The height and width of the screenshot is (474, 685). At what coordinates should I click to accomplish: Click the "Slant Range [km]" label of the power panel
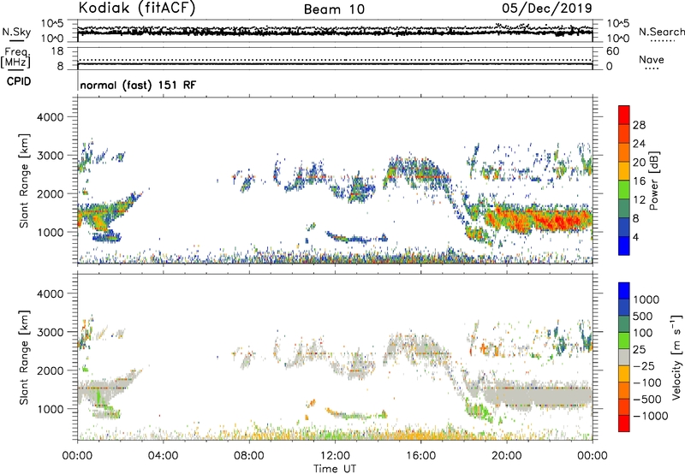coord(24,181)
